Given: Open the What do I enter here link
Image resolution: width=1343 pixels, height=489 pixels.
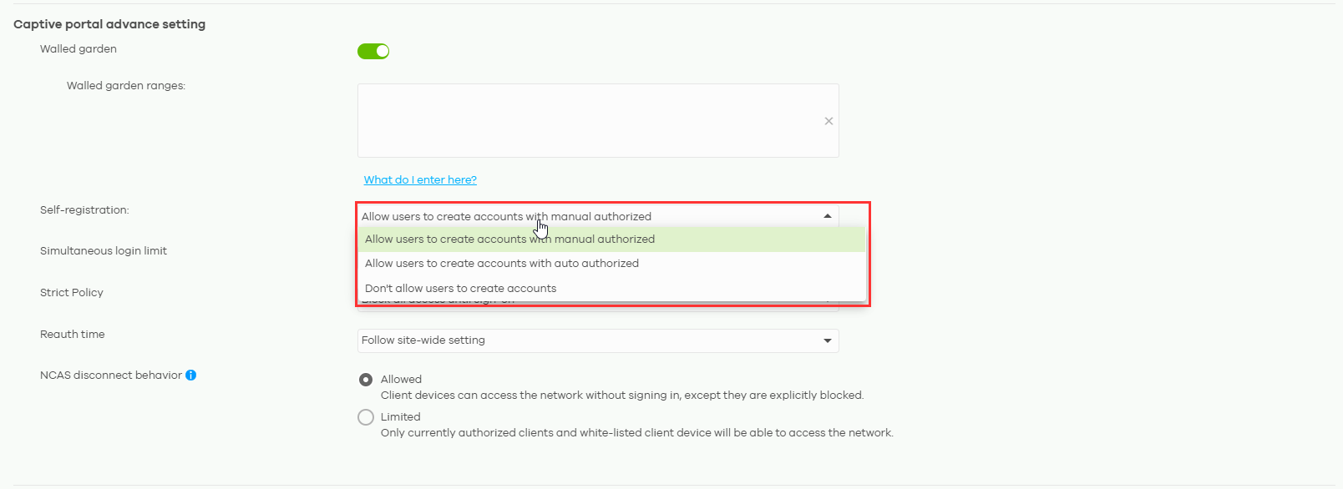Looking at the screenshot, I should [x=420, y=180].
